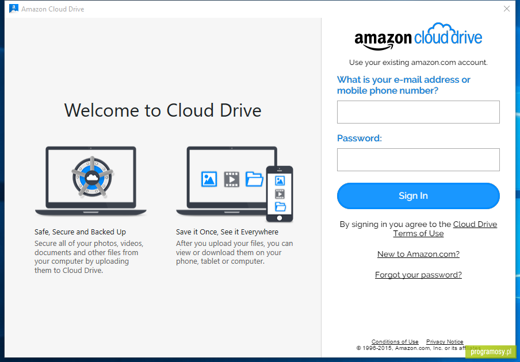Click the Use your existing amazon.com account text
The image size is (520, 362).
(x=419, y=62)
